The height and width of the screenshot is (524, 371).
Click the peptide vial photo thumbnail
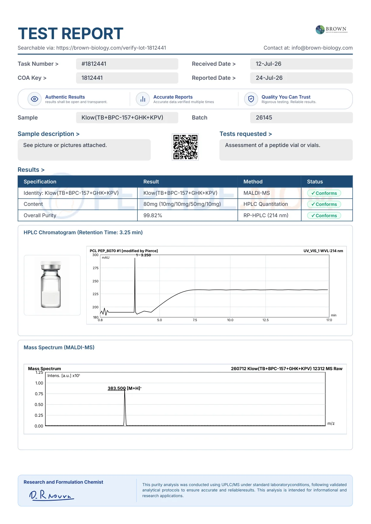(x=52, y=285)
